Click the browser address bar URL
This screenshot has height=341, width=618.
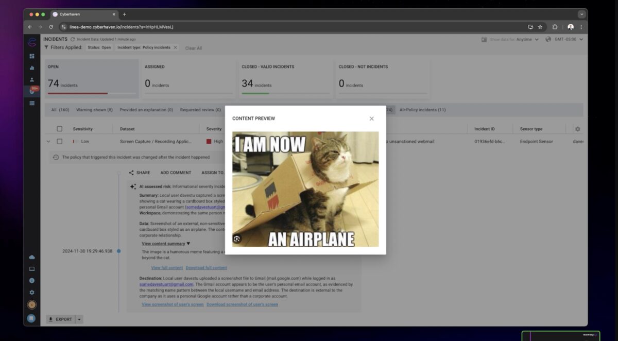click(121, 27)
